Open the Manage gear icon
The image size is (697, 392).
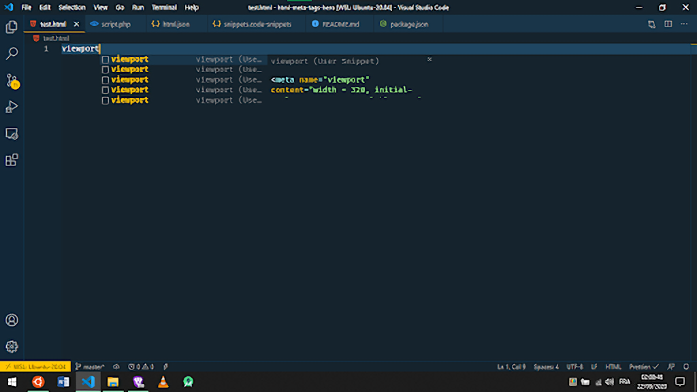[x=12, y=346]
